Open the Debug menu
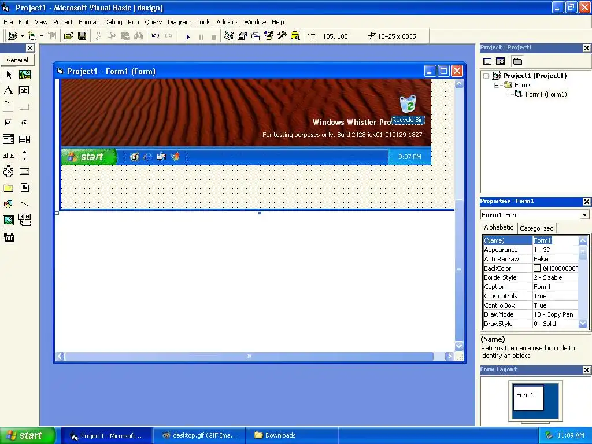The image size is (592, 444). pos(113,22)
